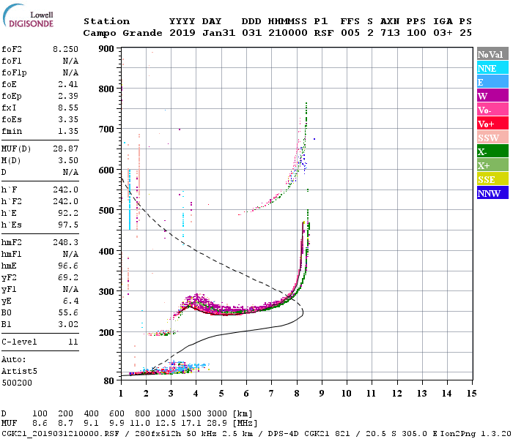Viewport: 513px width, 439px height.
Task: Select the Vo+ red legend swatch
Action: (492, 124)
